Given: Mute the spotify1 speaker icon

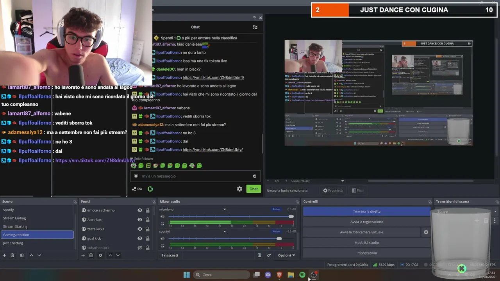Looking at the screenshot, I should coord(162,238).
